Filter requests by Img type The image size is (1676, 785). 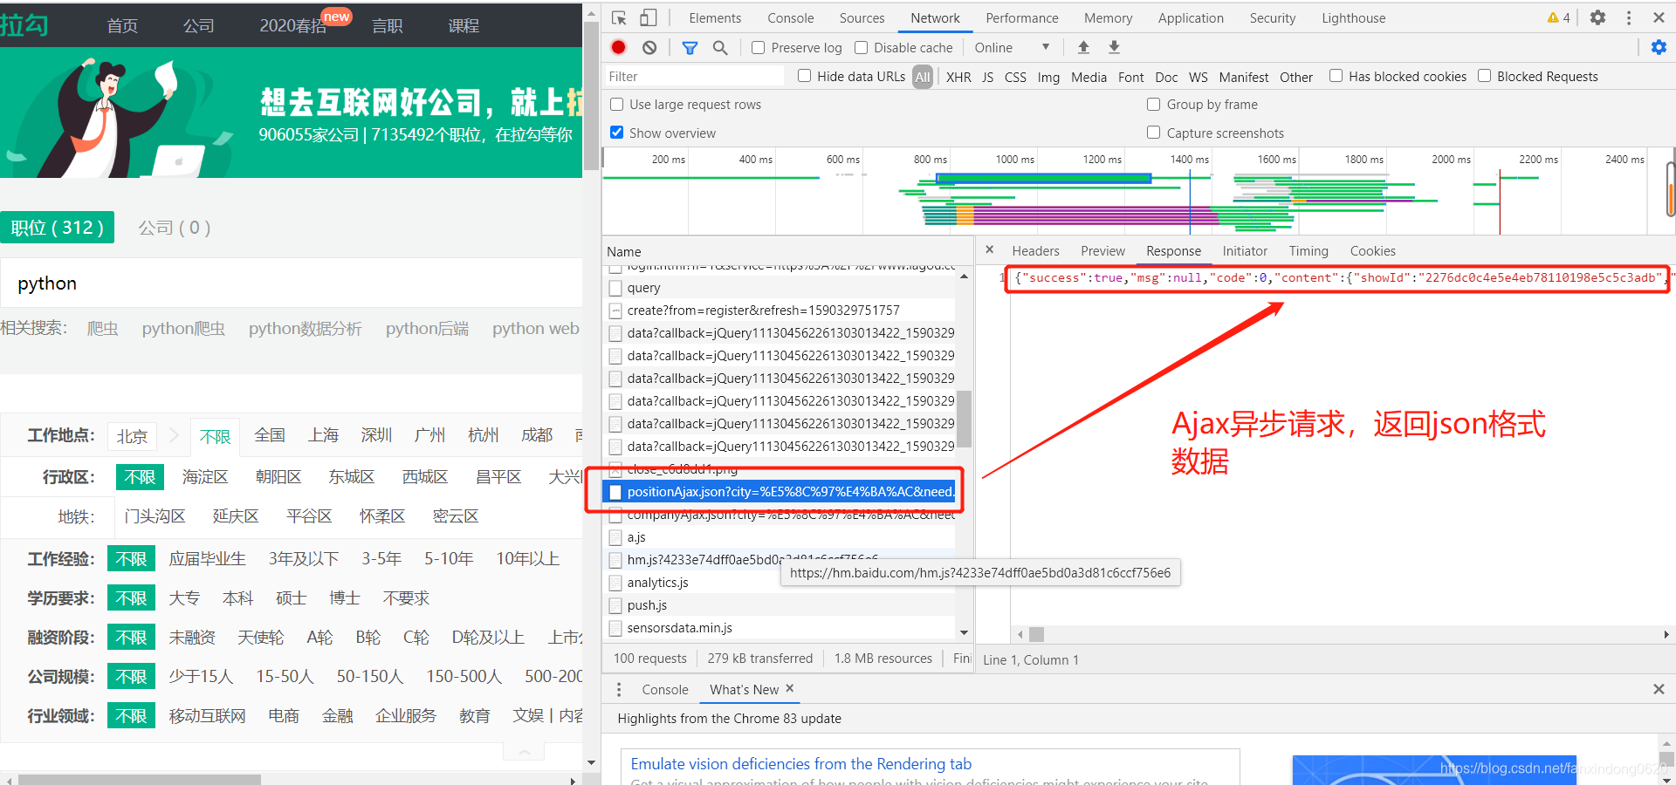click(1048, 77)
